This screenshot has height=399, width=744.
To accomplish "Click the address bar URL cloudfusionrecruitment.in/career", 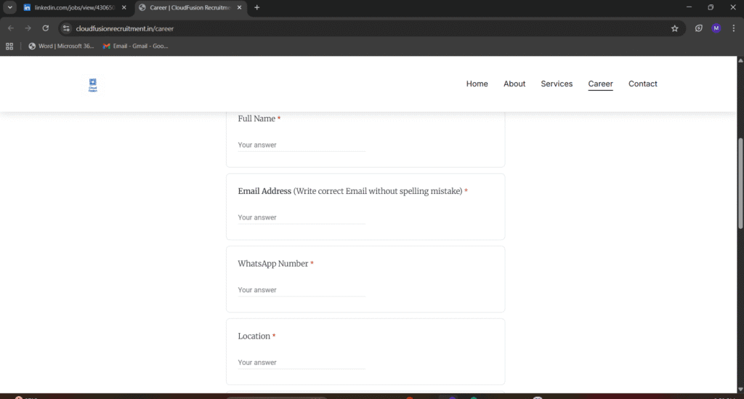I will point(125,28).
